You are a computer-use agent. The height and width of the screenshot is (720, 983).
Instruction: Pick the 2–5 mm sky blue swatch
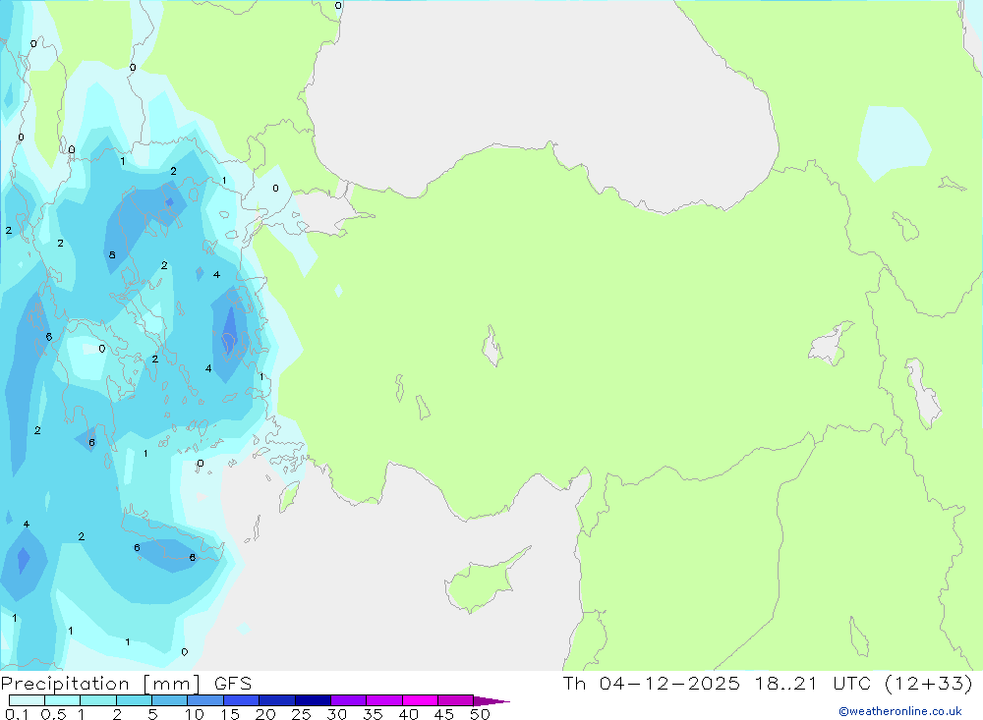pos(134,700)
